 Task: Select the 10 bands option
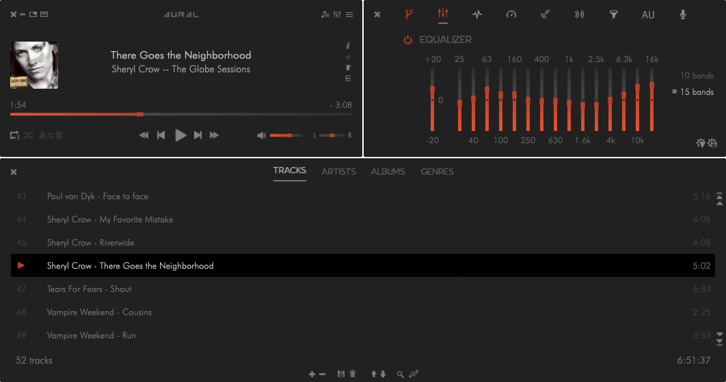pyautogui.click(x=697, y=75)
